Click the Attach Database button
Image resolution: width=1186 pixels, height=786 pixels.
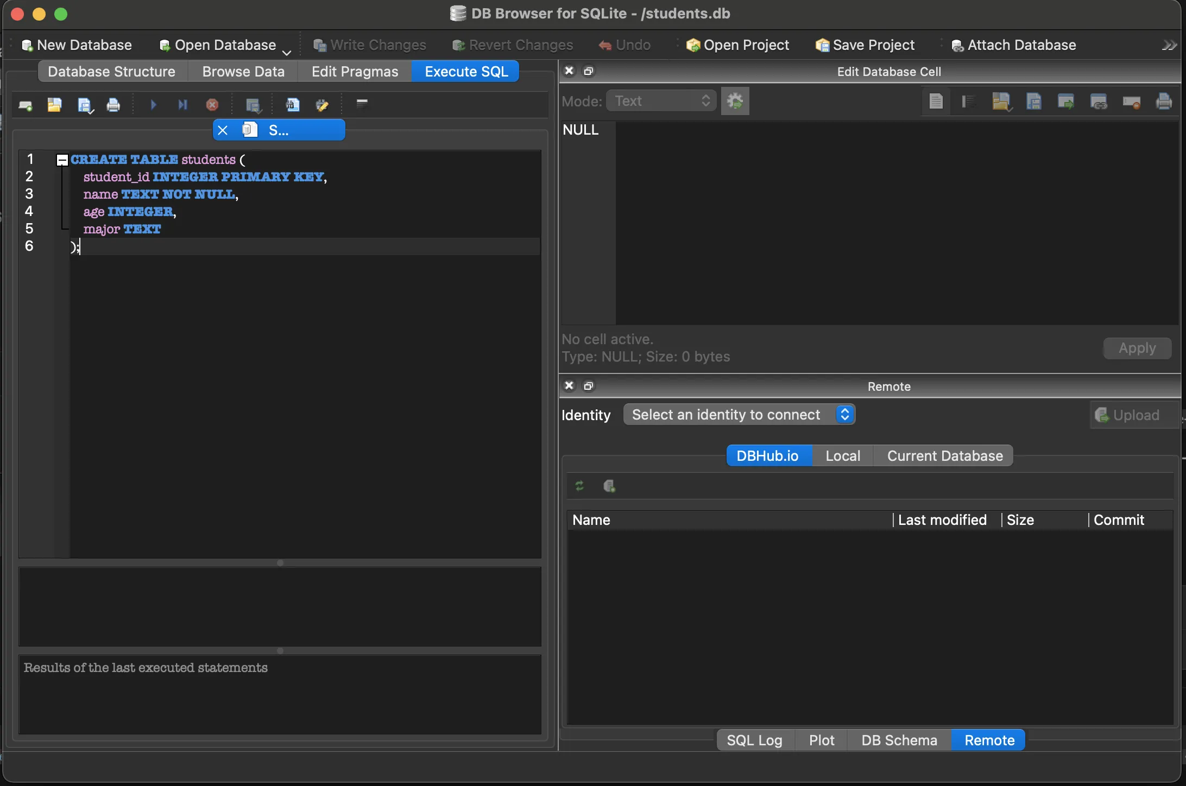(x=1013, y=45)
